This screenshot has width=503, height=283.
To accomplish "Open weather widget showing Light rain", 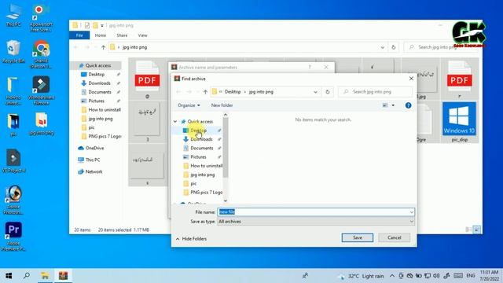I will click(x=362, y=276).
